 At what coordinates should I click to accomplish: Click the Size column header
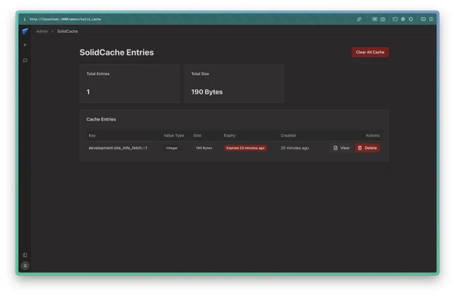point(197,136)
